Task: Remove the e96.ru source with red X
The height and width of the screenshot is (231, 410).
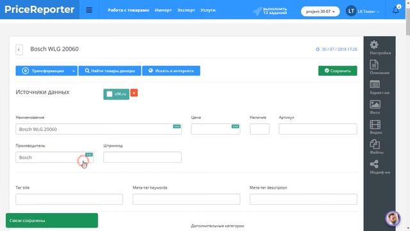Action: click(x=134, y=93)
